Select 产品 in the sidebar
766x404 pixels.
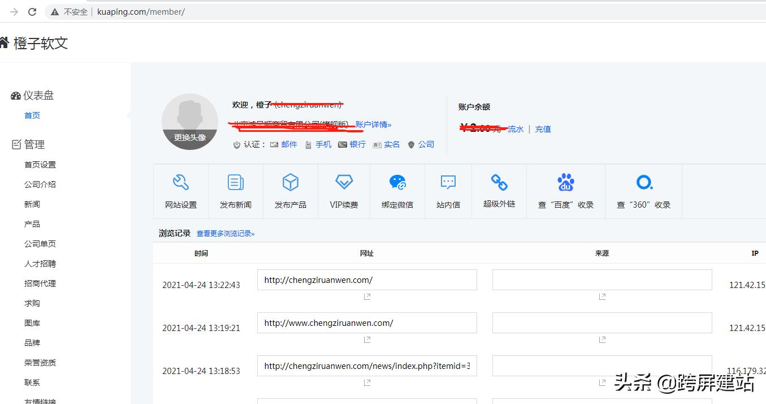(32, 224)
